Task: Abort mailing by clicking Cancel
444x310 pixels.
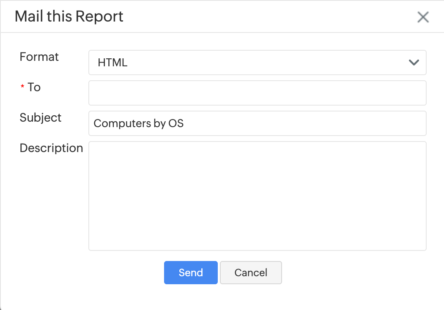Action: pyautogui.click(x=251, y=273)
